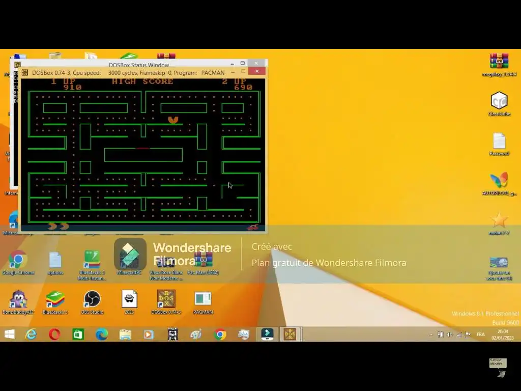Click the 1 UP score 910
This screenshot has width=521, height=391.
pos(72,88)
